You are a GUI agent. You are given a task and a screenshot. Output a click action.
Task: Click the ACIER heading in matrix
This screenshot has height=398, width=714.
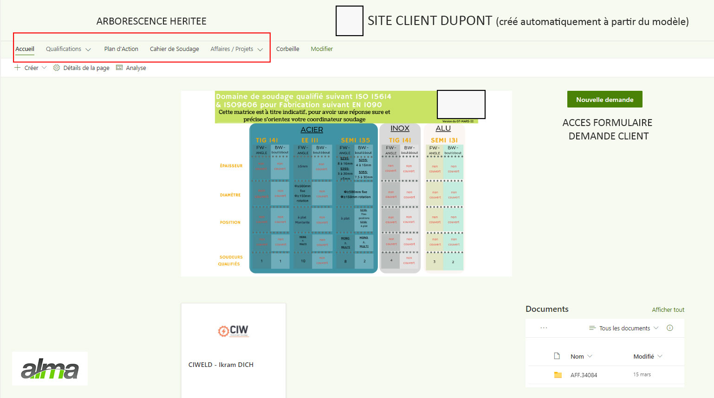pos(312,130)
